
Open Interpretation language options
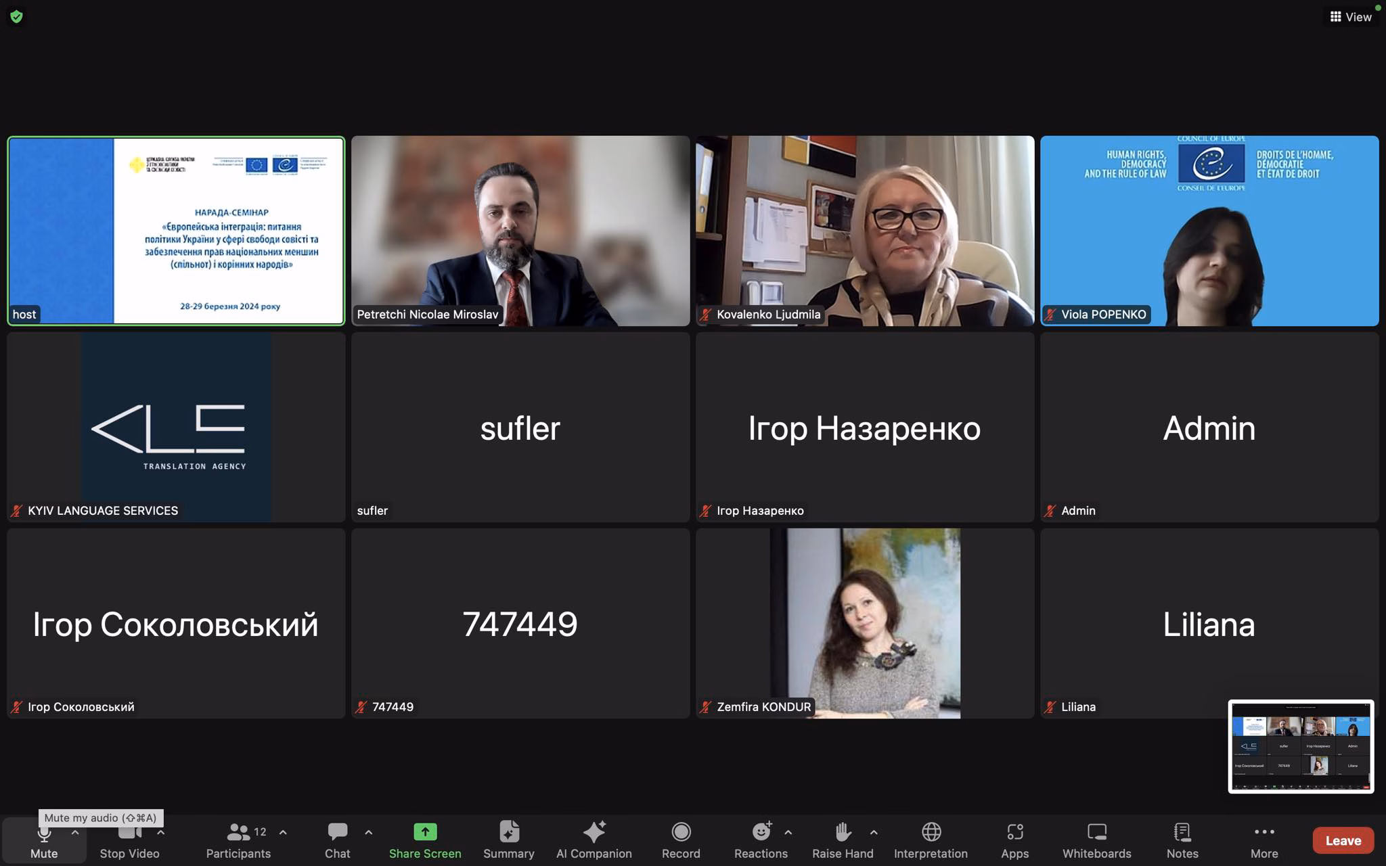point(931,840)
